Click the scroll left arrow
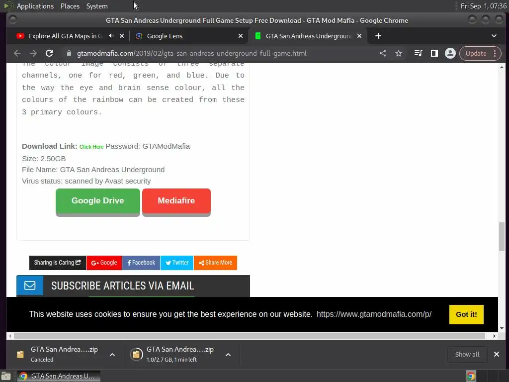This screenshot has width=509, height=382. tap(10, 336)
